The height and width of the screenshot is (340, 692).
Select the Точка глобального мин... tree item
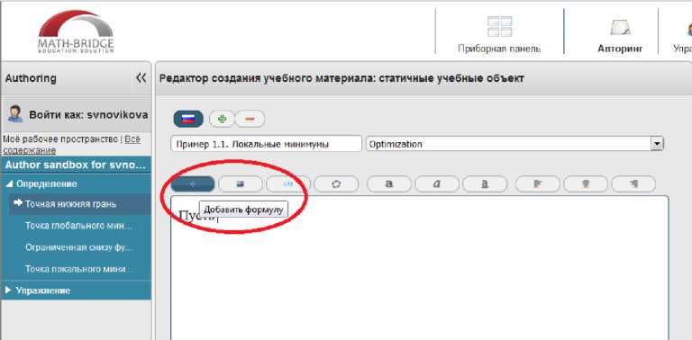point(80,226)
